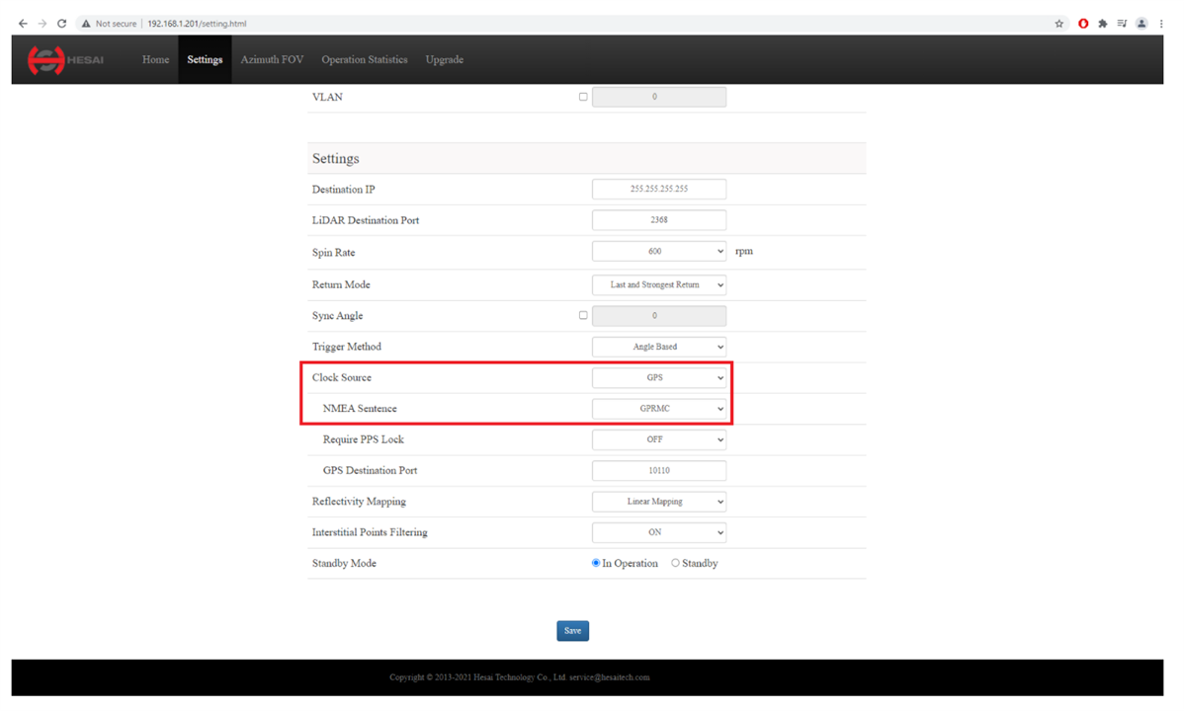The width and height of the screenshot is (1184, 711).
Task: Enable the VLAN checkbox
Action: pyautogui.click(x=583, y=97)
